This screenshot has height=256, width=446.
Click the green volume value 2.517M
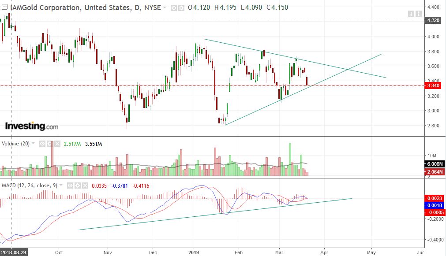(72, 144)
